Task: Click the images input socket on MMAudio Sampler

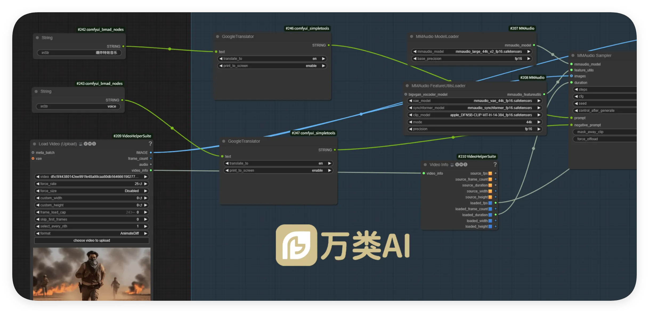Action: [571, 76]
